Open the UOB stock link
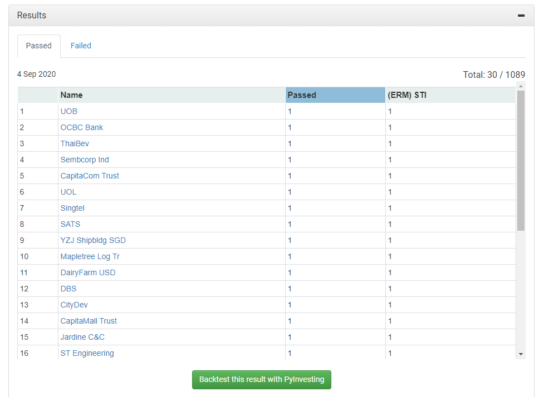544x397 pixels. pos(68,111)
